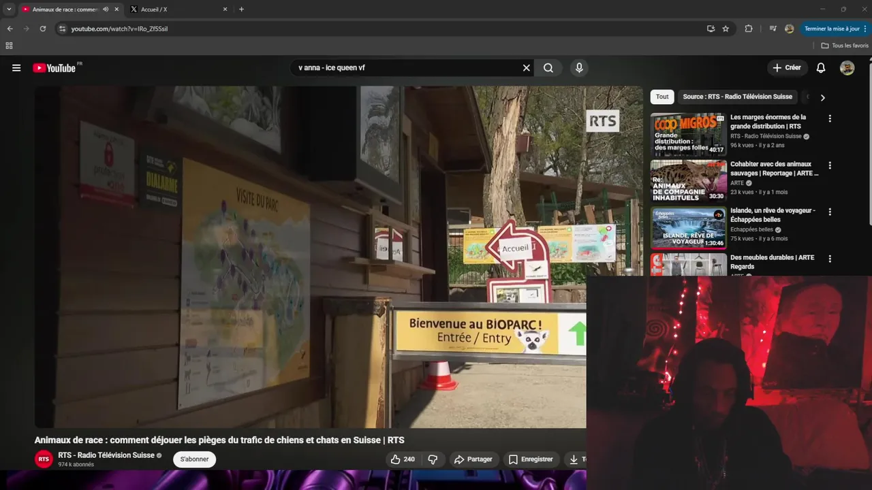
Task: Go to the YouTube home logo
Action: tap(54, 68)
